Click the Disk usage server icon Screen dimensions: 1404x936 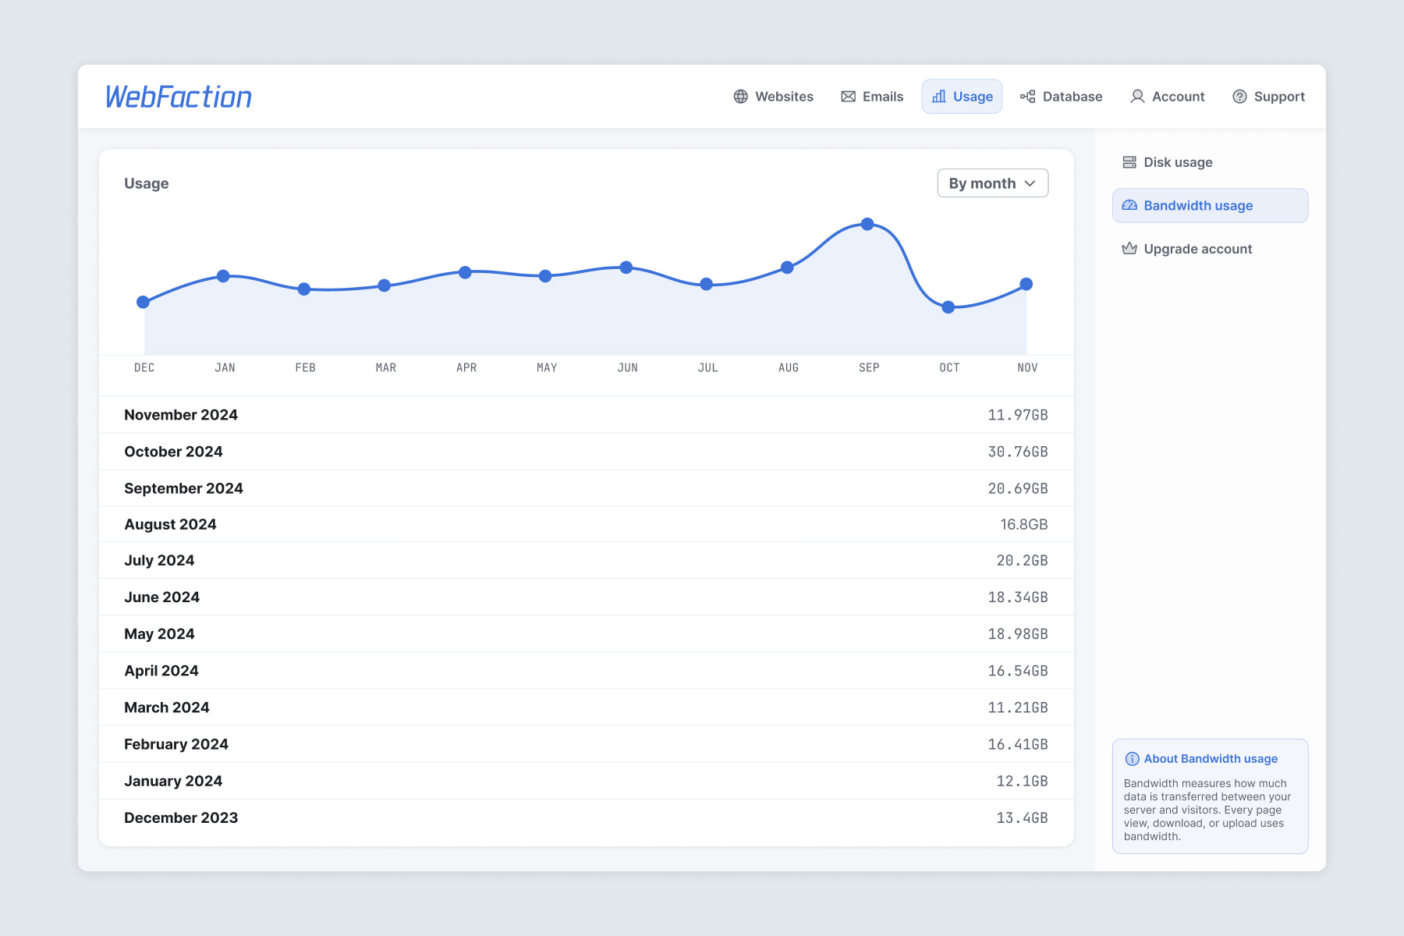coord(1129,162)
